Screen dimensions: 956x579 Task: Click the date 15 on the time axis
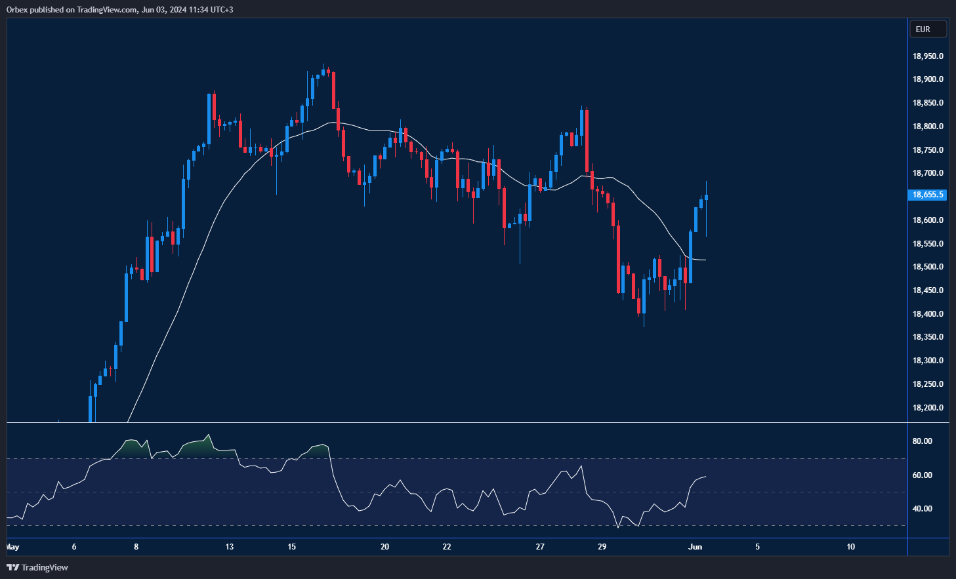pos(291,547)
